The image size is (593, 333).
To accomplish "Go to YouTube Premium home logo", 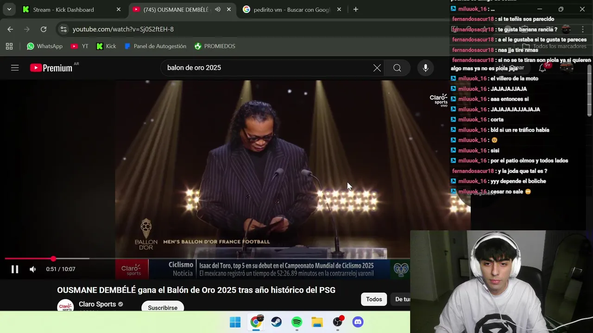I will pos(51,68).
